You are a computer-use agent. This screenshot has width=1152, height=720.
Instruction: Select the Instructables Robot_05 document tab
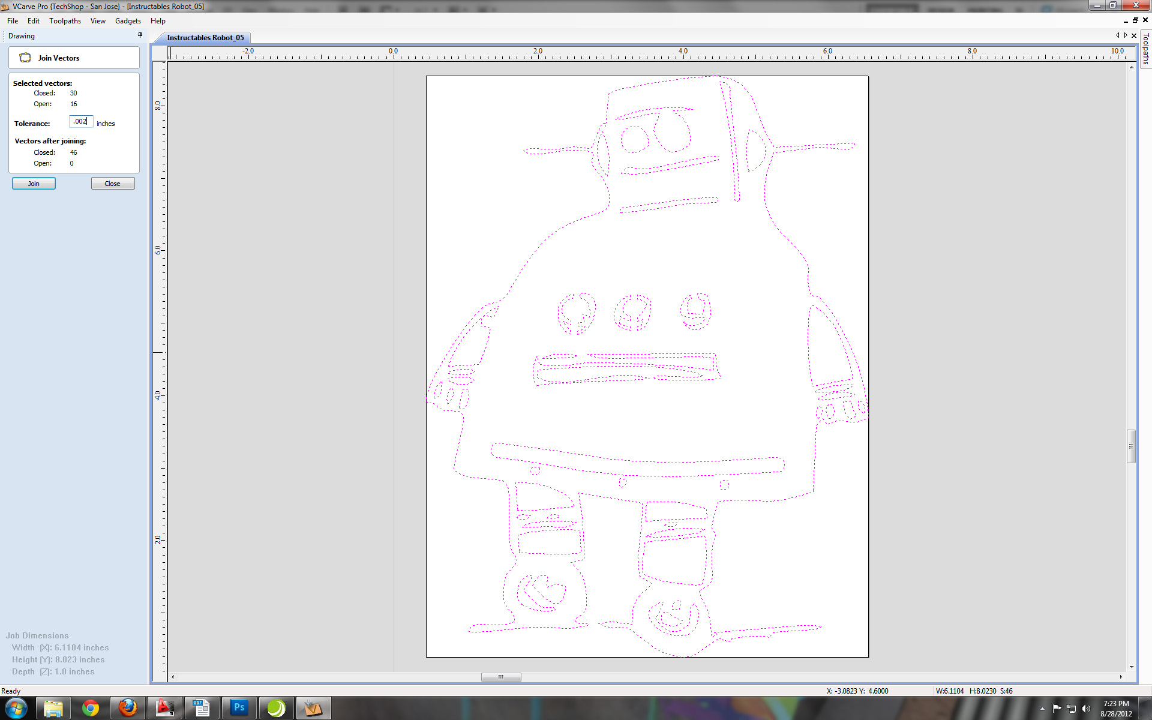pos(205,37)
